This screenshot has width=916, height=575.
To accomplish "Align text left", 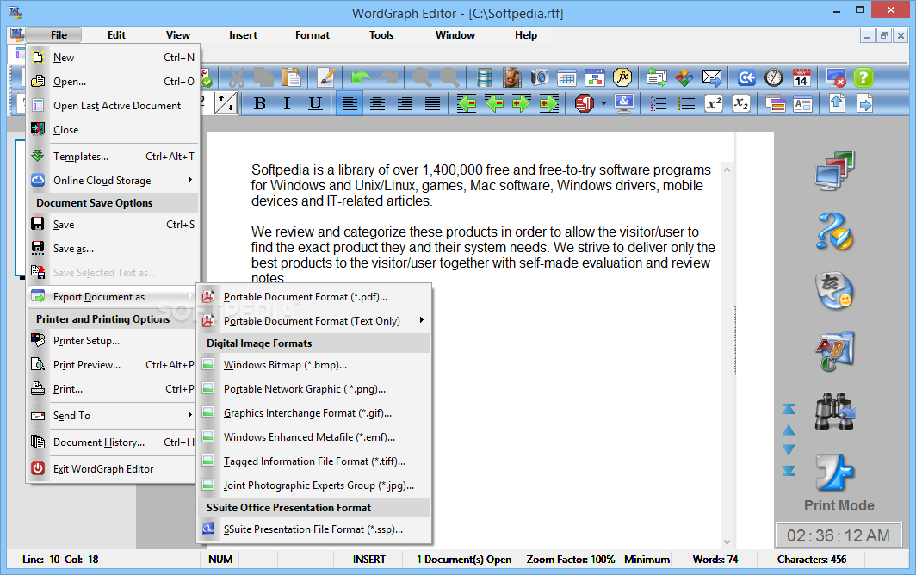I will [x=350, y=104].
